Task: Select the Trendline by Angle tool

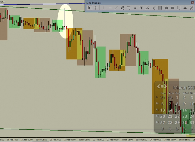Action: coord(148,8)
